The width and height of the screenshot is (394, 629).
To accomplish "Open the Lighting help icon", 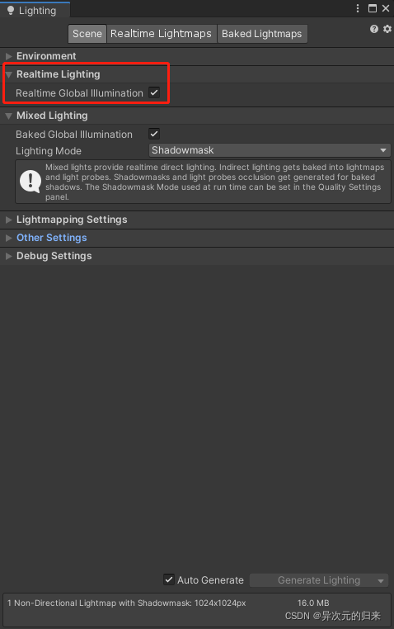I will coord(374,29).
